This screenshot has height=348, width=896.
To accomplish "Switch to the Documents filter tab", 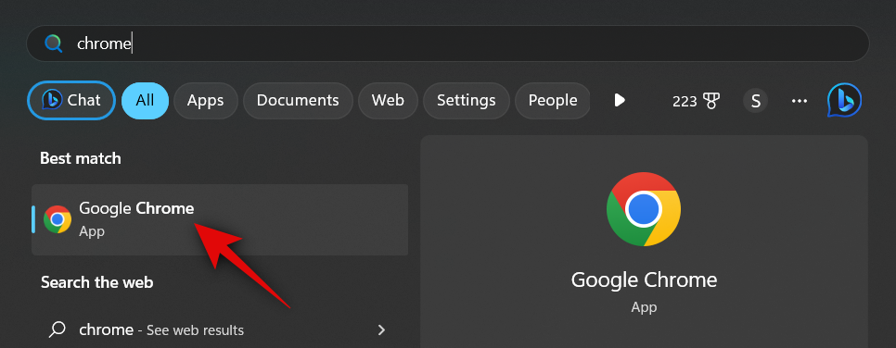I will click(x=298, y=100).
